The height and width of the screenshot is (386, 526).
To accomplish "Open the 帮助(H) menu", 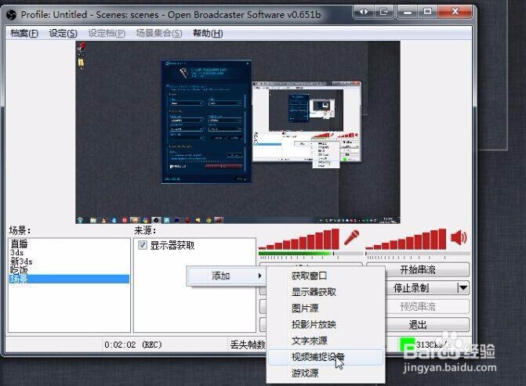I will 208,33.
